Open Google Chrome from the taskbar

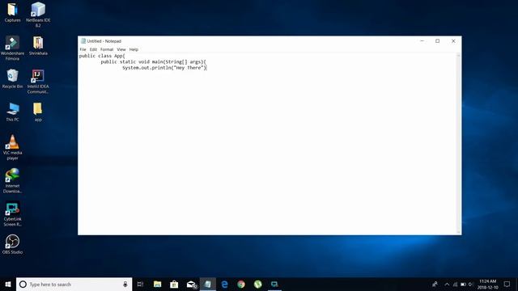tap(241, 284)
